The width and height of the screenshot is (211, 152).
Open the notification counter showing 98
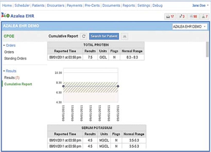pyautogui.click(x=193, y=17)
